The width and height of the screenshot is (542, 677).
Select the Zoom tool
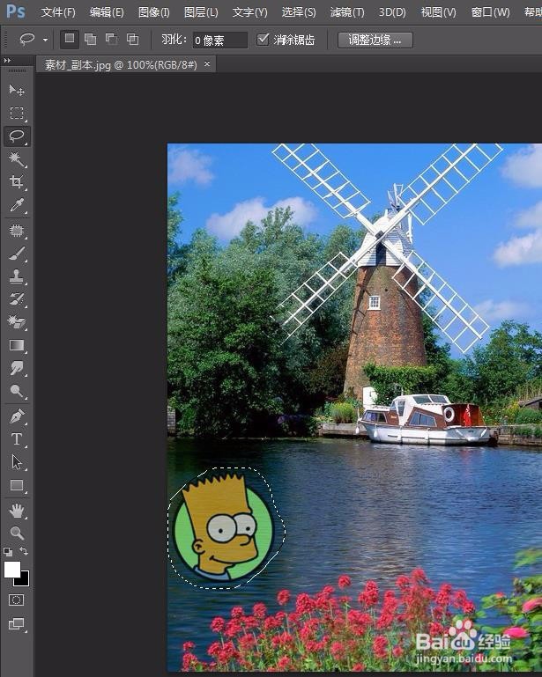17,534
